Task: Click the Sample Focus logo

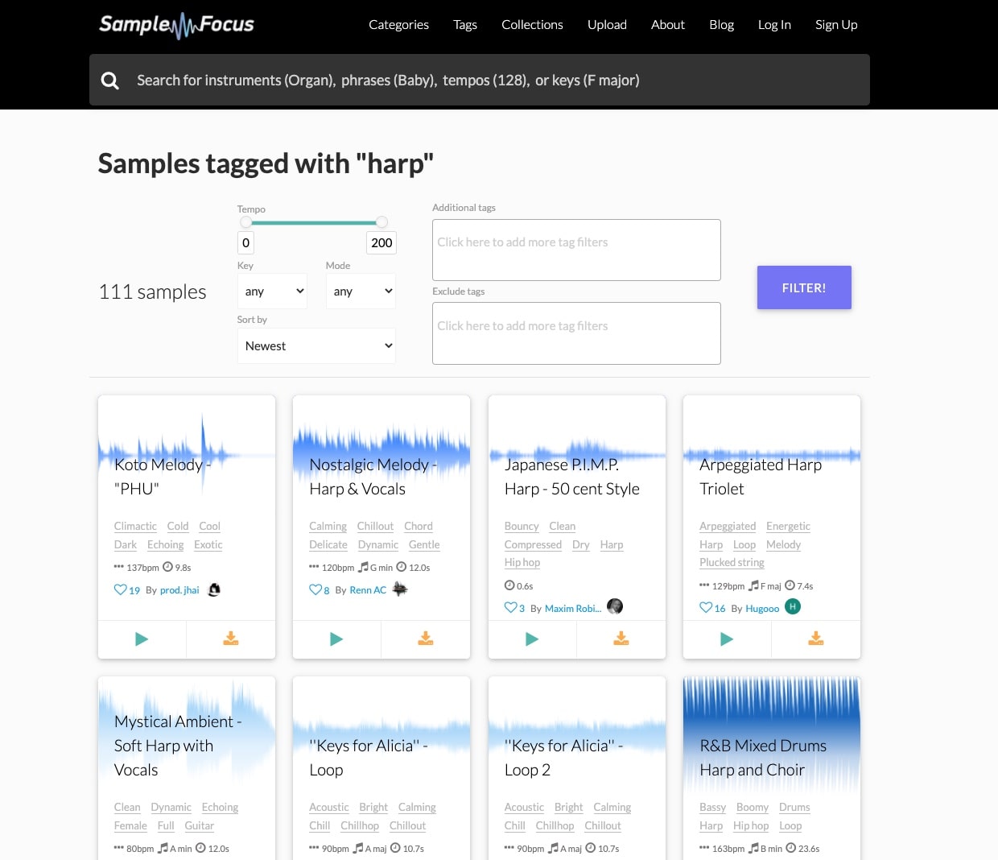Action: [176, 25]
